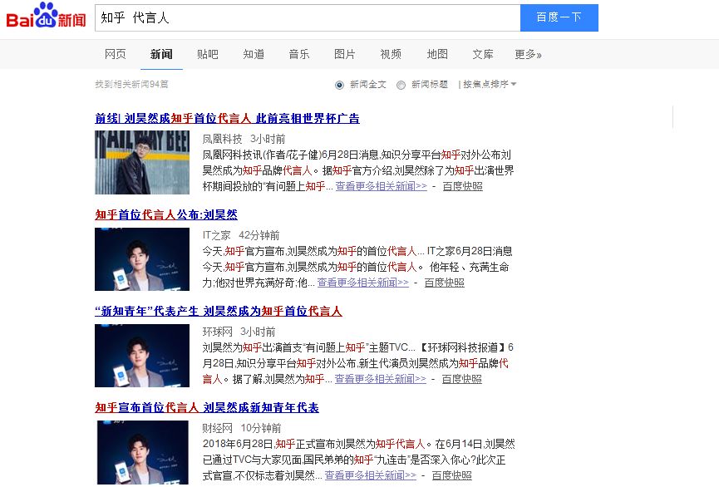The height and width of the screenshot is (487, 719).
Task: Click the Baidu News logo
Action: pyautogui.click(x=46, y=16)
